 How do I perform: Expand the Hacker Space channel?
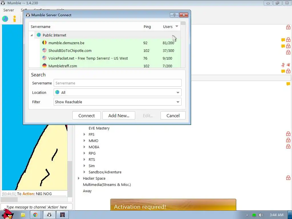[x=79, y=178]
